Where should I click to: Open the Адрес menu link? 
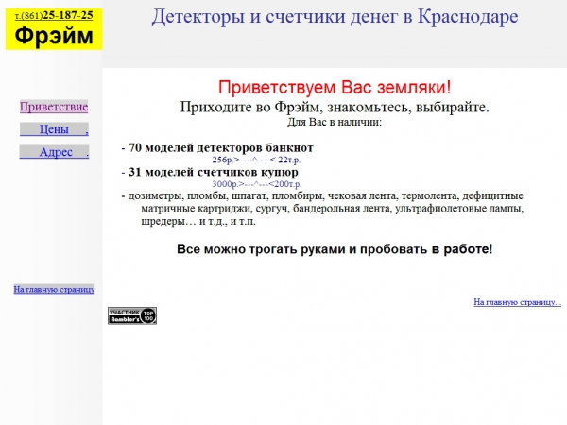pyautogui.click(x=54, y=152)
